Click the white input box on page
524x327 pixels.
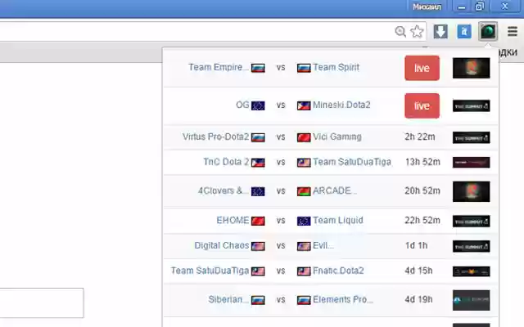coord(42,303)
